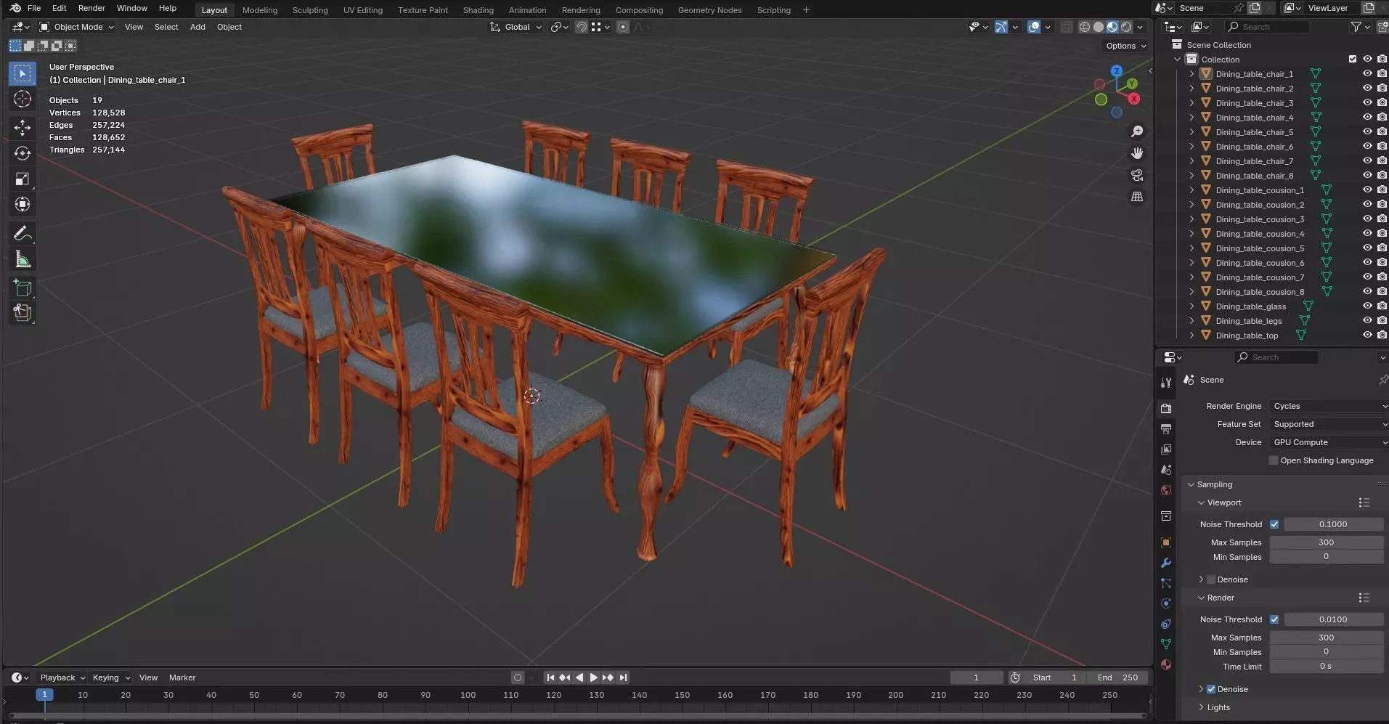Select the Rotate tool
1389x724 pixels.
[x=23, y=153]
